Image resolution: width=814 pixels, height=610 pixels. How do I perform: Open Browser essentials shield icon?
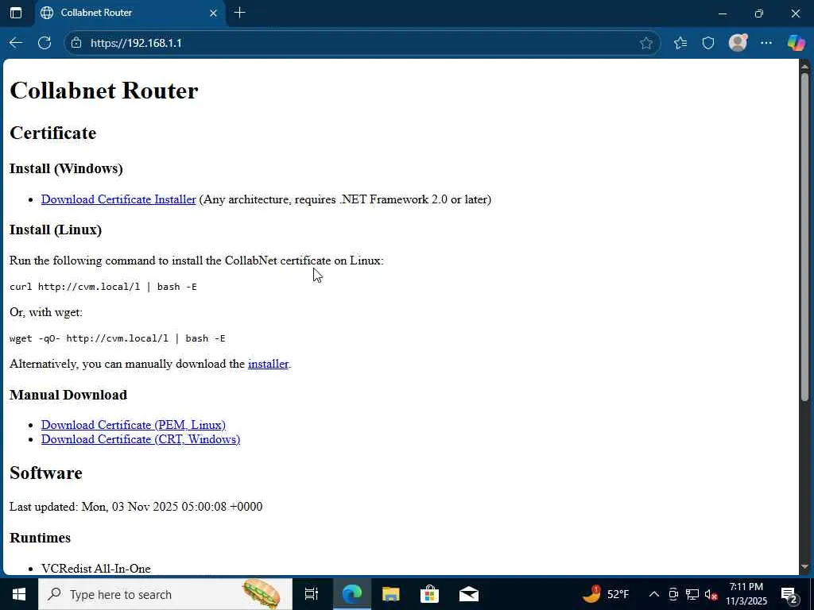point(708,43)
